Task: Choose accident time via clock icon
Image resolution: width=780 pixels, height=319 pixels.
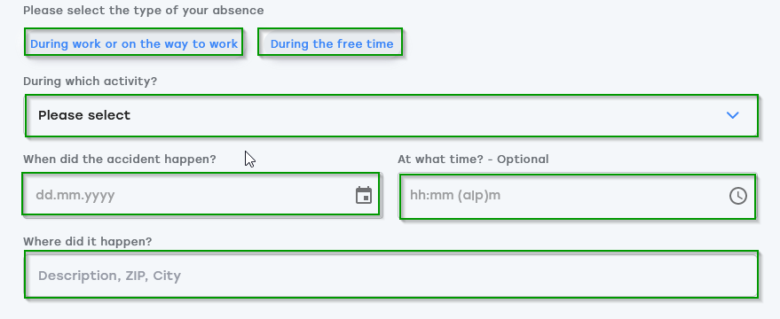Action: [x=738, y=196]
